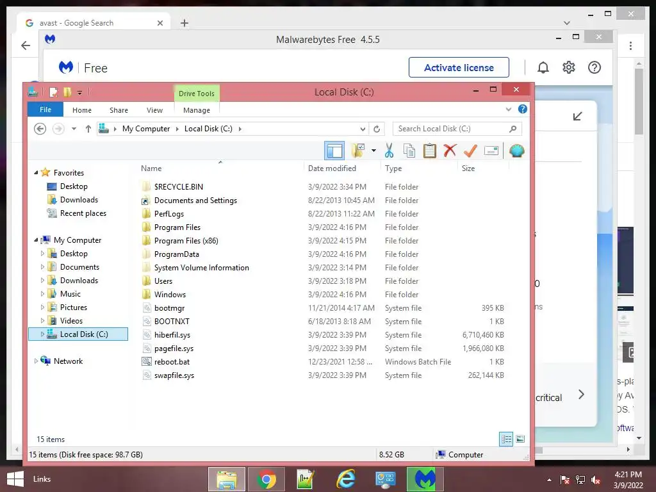Select the hiberfil.sys file

(x=172, y=334)
